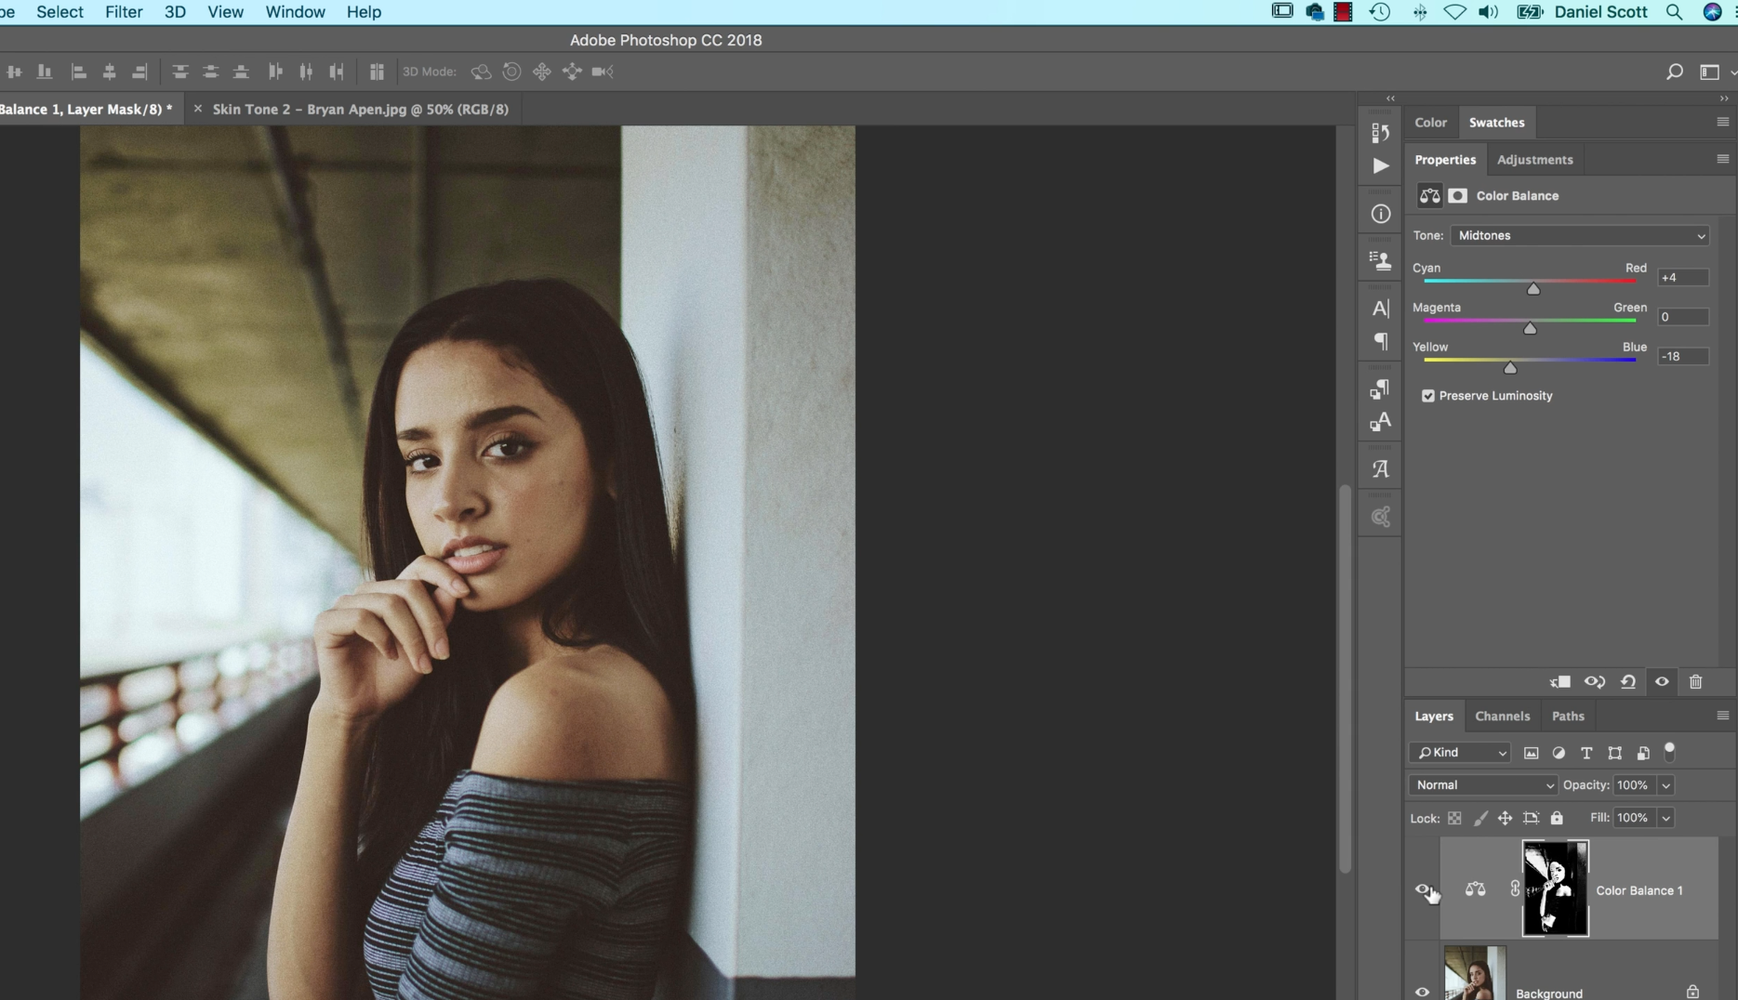Toggle visibility of the Background layer
Viewport: 1738px width, 1000px height.
tap(1423, 992)
